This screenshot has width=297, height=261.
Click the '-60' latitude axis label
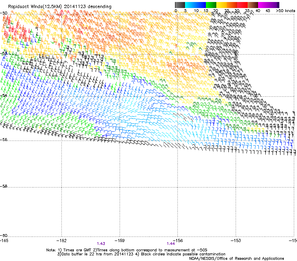click(x=4, y=236)
